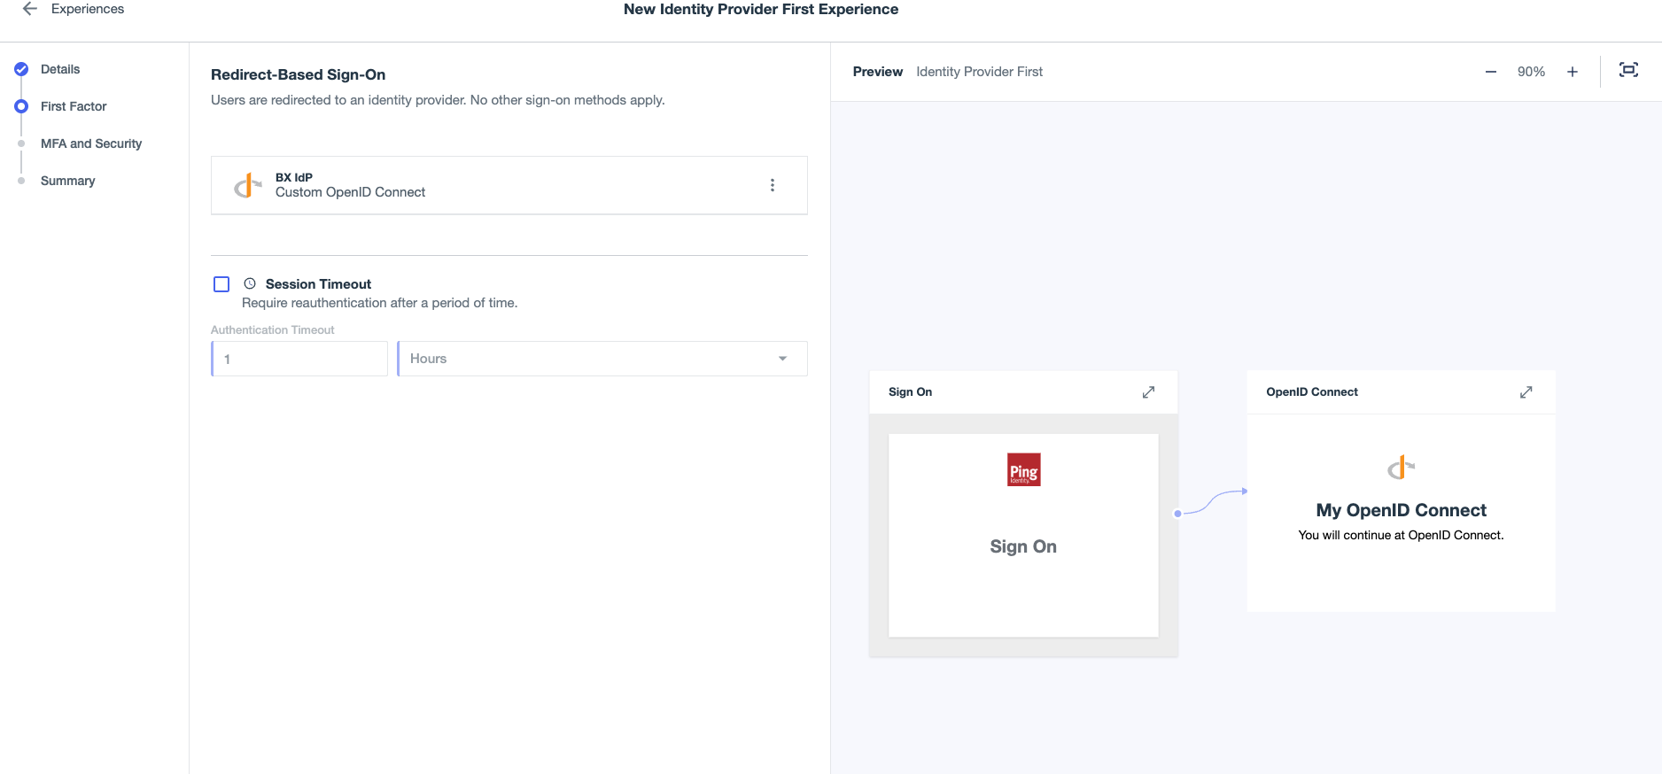Click 'You will continue at OpenID Connect' text
Viewport: 1662px width, 774px height.
[1401, 535]
